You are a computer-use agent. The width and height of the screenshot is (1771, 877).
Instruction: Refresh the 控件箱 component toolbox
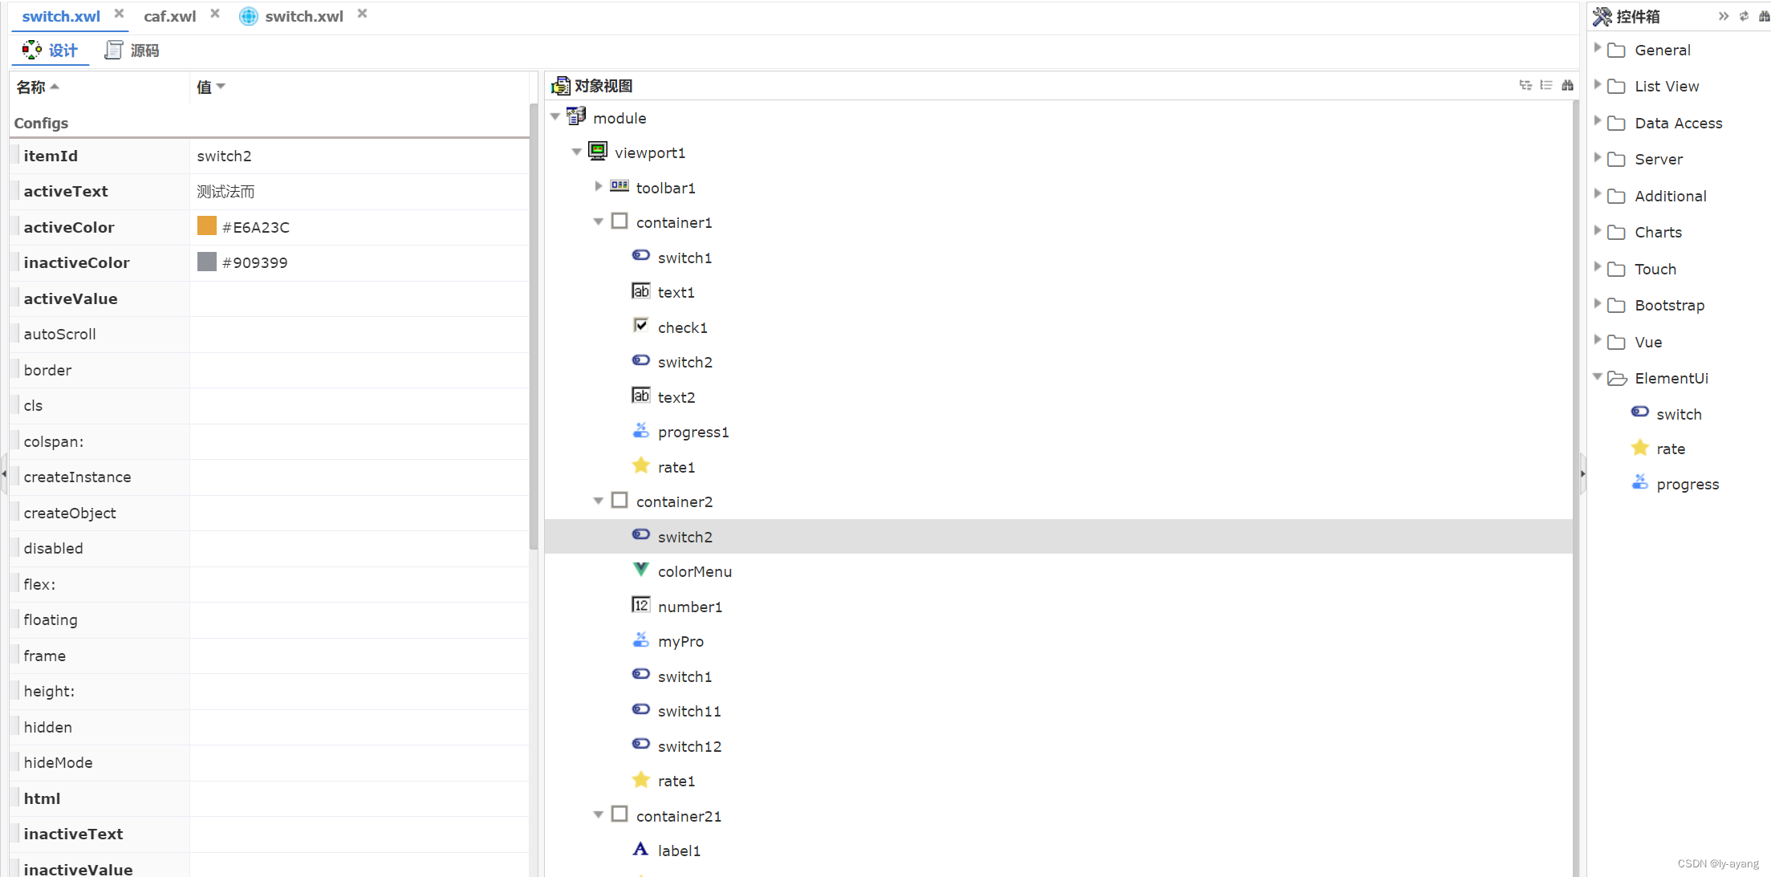tap(1743, 15)
